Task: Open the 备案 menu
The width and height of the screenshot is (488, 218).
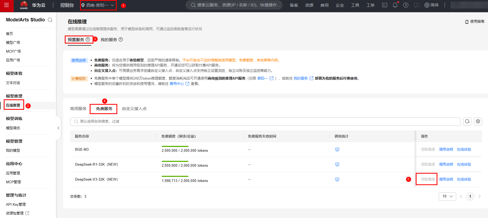Action: tap(294, 5)
